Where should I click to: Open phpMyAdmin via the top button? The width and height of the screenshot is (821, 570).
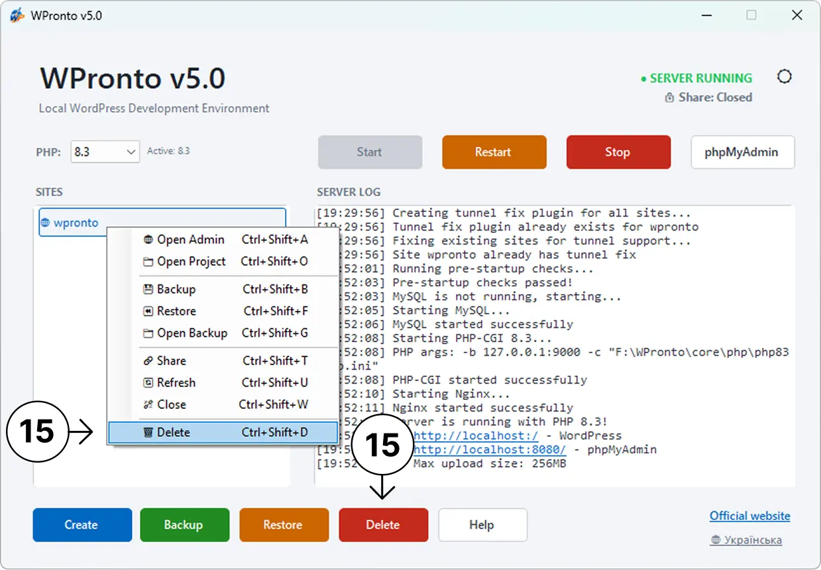[741, 152]
